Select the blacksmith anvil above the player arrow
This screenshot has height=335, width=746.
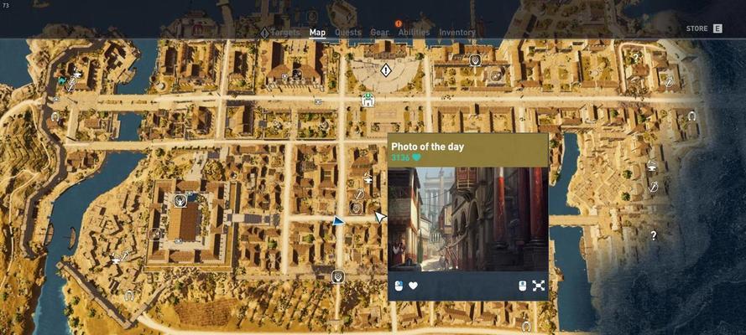tap(368, 179)
